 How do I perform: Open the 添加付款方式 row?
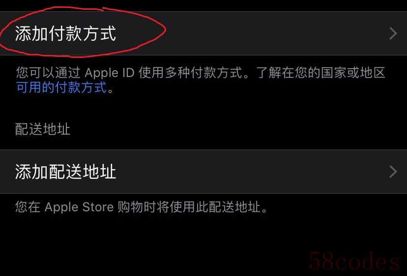pyautogui.click(x=203, y=33)
